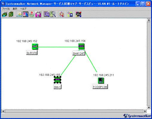Image resolution: width=152 pixels, height=119 pixels.
Task: Open the ヘルプ menu
Action: [23, 9]
